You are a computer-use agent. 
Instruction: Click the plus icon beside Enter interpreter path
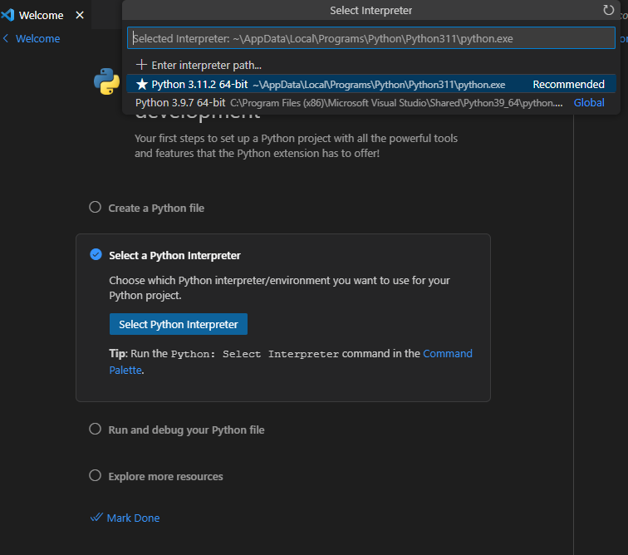pyautogui.click(x=141, y=65)
